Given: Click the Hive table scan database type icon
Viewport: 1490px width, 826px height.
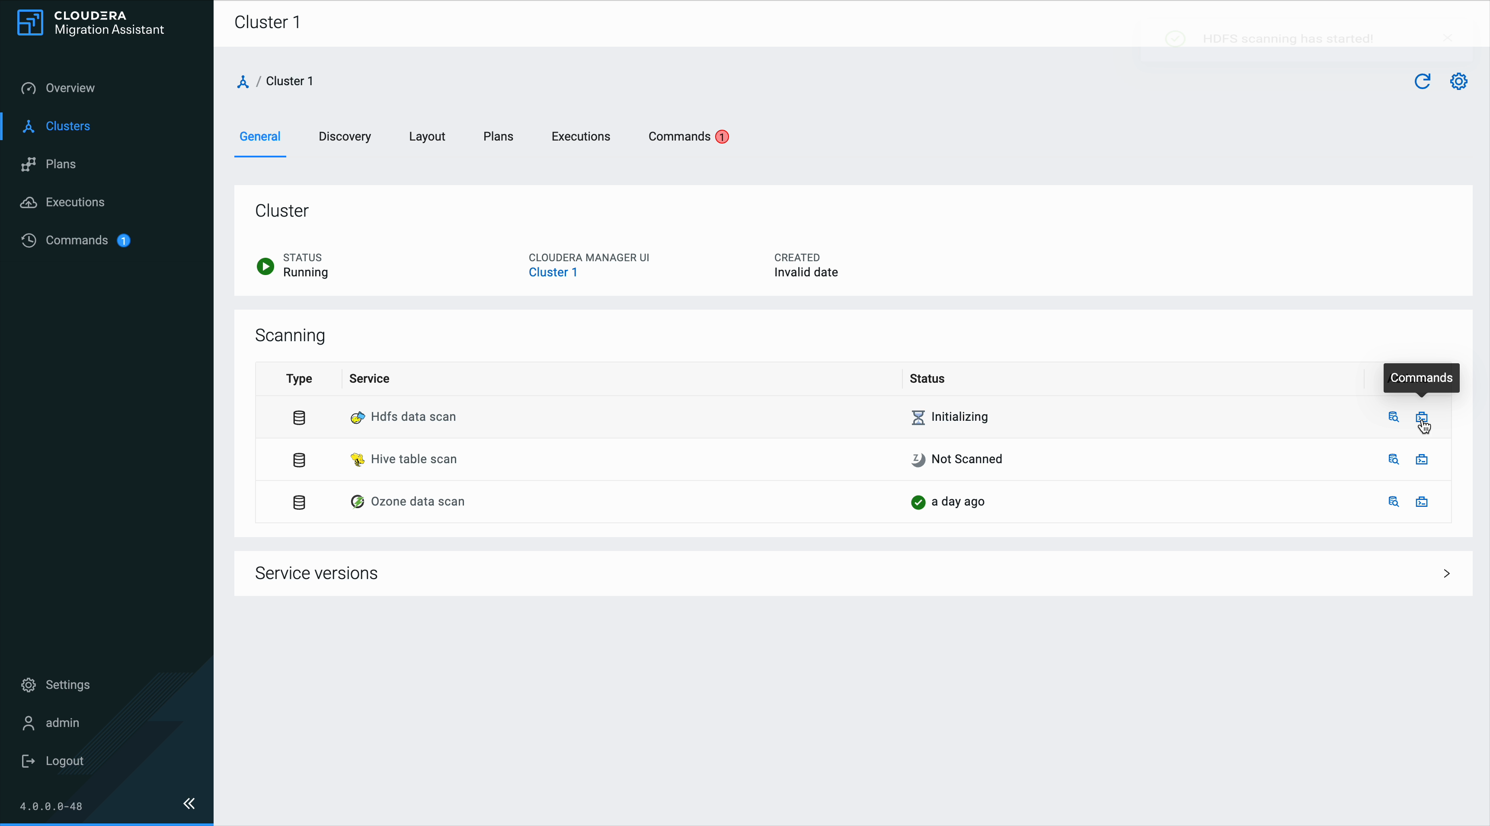Looking at the screenshot, I should 299,460.
